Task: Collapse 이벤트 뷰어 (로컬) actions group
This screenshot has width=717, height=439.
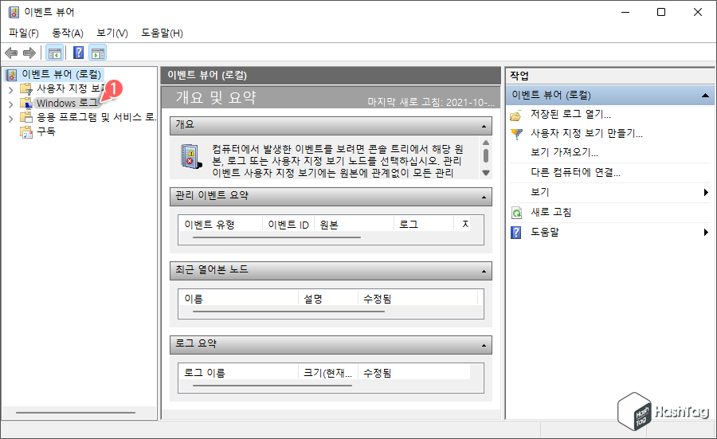Action: (x=705, y=96)
